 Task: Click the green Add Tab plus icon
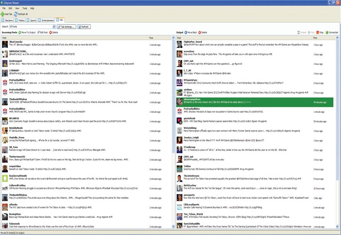point(3,14)
